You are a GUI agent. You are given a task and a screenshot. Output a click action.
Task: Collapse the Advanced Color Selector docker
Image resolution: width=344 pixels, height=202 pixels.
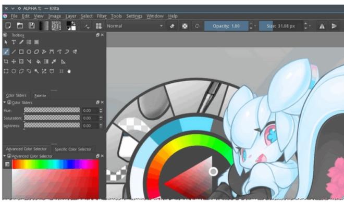[4, 156]
